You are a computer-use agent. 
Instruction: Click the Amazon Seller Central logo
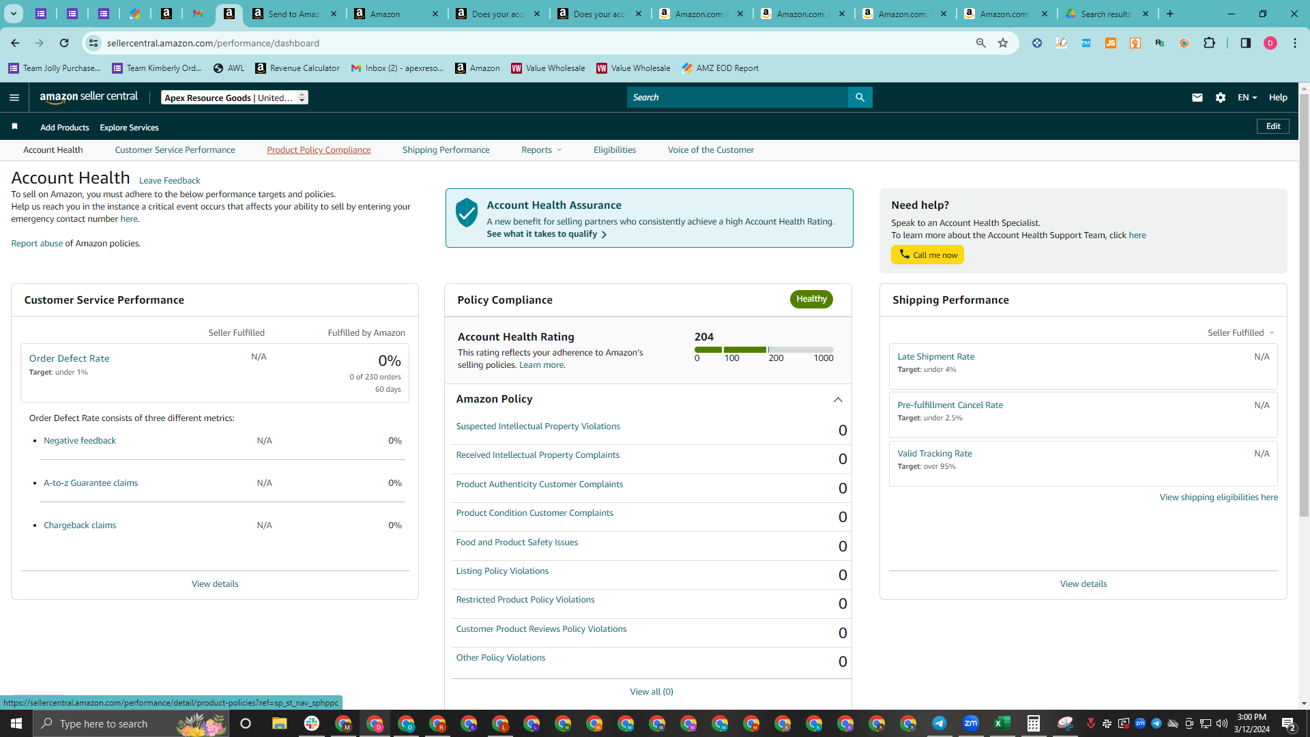pos(89,97)
